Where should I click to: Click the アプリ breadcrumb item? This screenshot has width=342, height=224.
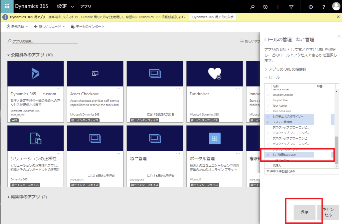pos(85,7)
